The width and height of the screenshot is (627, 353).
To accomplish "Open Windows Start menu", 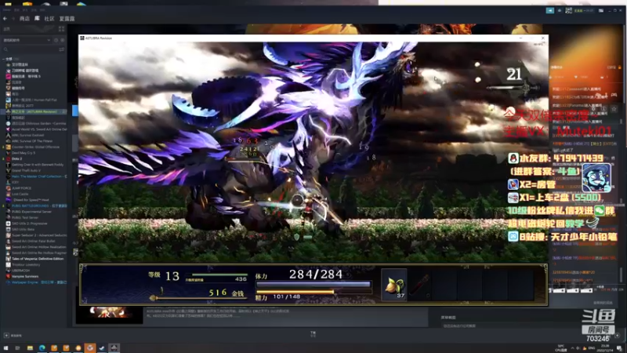I will [5, 348].
